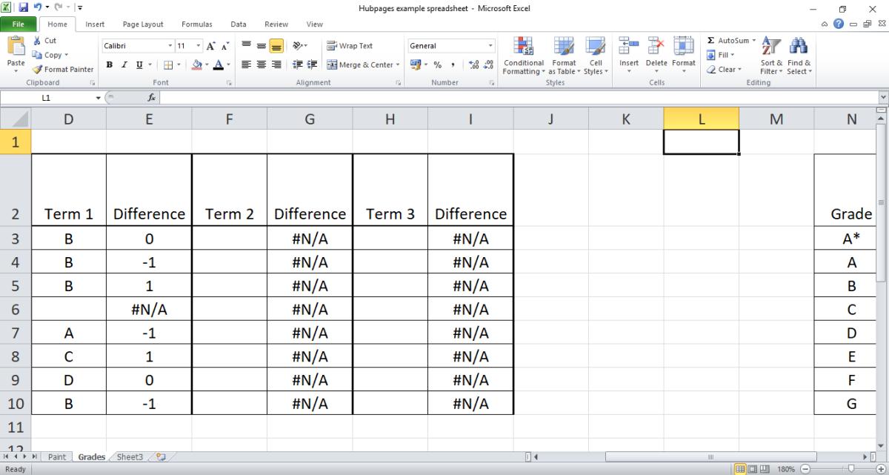This screenshot has height=475, width=889.
Task: Open the font size dropdown
Action: point(197,45)
